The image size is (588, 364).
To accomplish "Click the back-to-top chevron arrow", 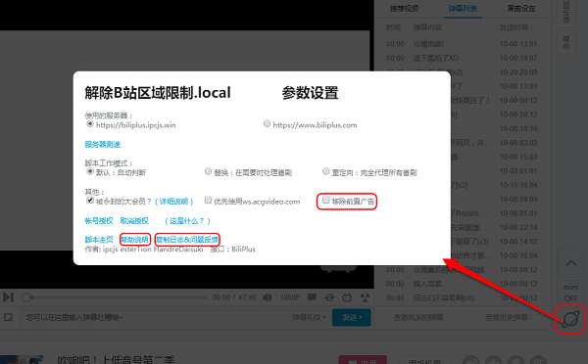I will click(571, 263).
